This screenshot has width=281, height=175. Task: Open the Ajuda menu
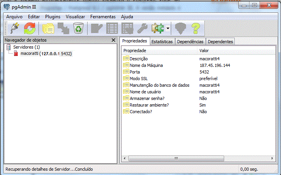[x=127, y=17]
